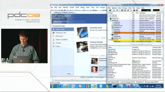Open Internet Explorer from the taskbar
Image resolution: width=165 pixels, height=92 pixels.
point(59,86)
